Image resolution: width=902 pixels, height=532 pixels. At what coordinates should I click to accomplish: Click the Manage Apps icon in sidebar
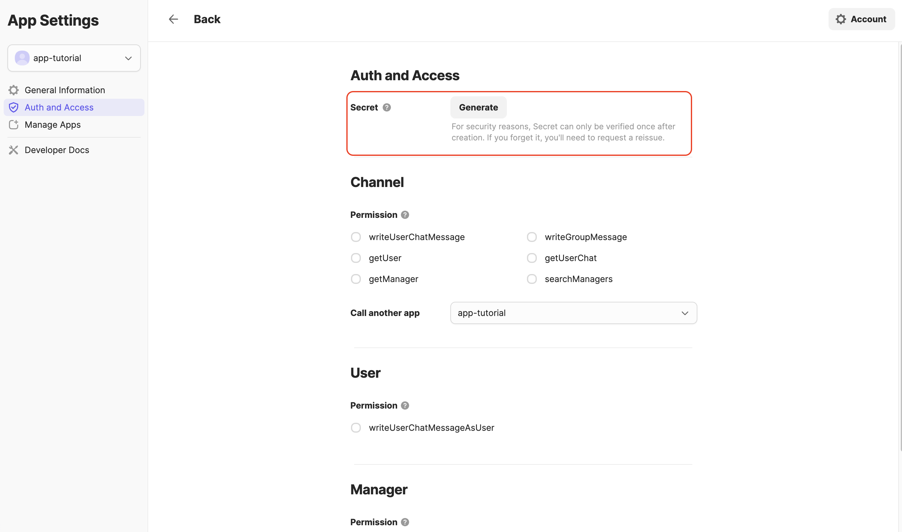[14, 125]
